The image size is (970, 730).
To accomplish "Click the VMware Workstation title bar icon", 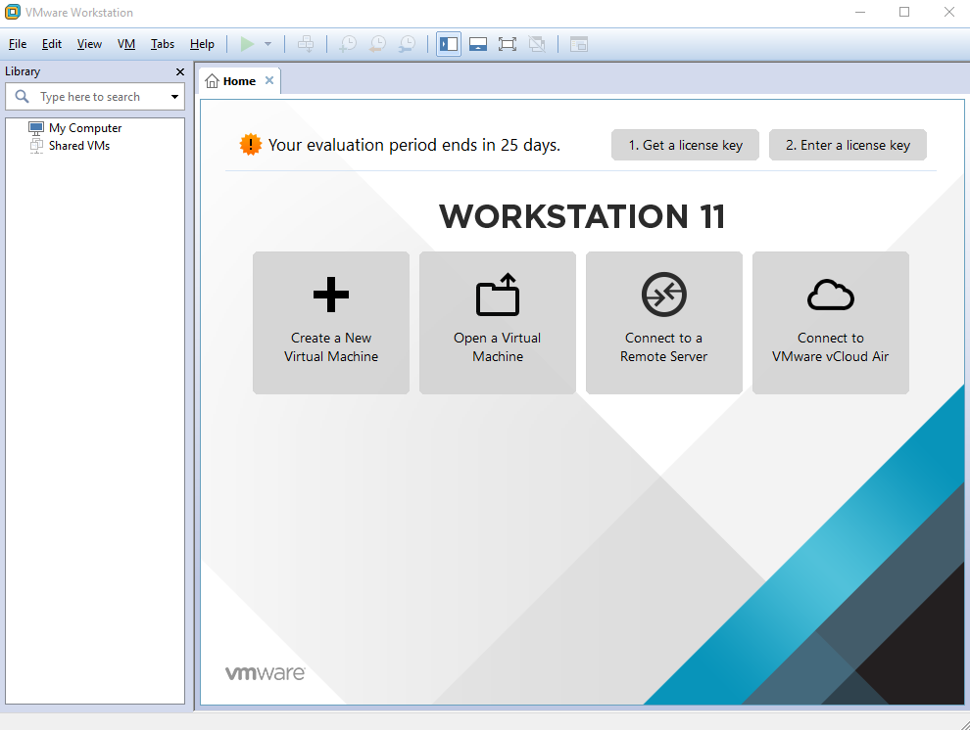I will pos(13,12).
